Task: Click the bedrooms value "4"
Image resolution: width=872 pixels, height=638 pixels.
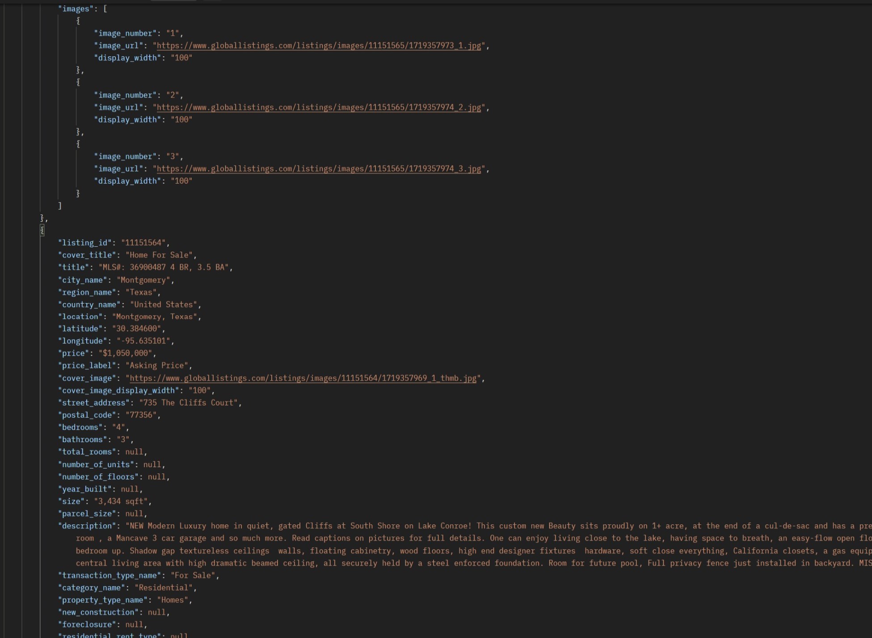Action: tap(118, 427)
